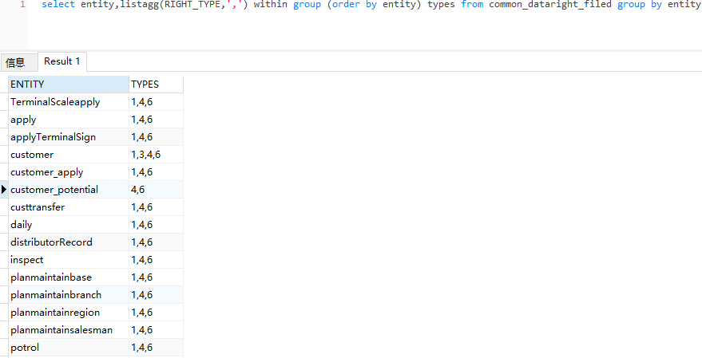Select the planmaintainbase cell
This screenshot has height=358, width=702.
(x=69, y=277)
